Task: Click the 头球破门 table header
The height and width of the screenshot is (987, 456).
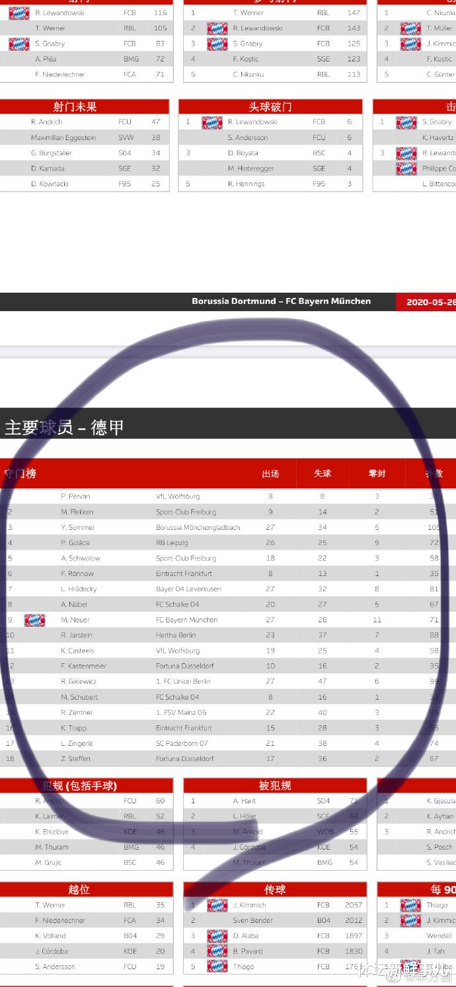Action: (x=270, y=107)
